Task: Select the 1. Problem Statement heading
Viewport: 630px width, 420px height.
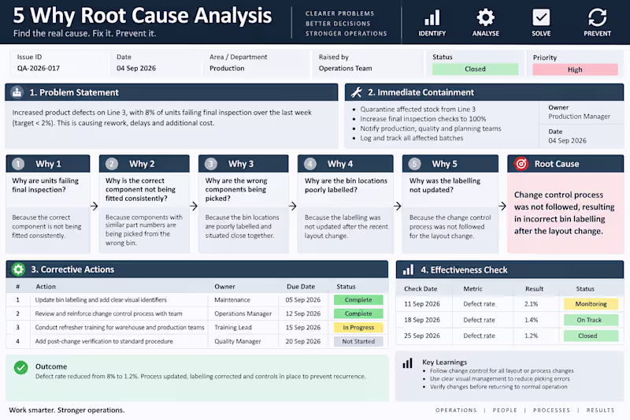Action: [74, 92]
